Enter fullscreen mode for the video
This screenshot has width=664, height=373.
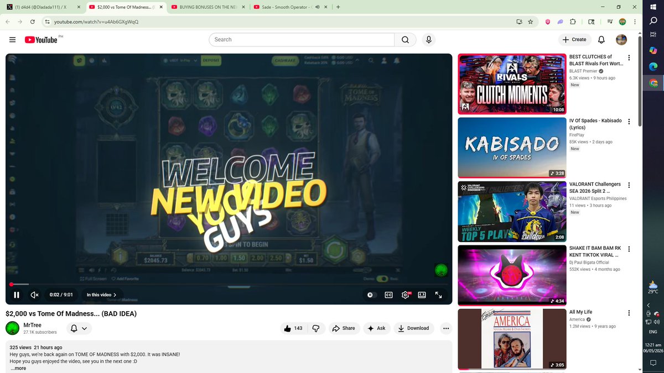tap(439, 295)
